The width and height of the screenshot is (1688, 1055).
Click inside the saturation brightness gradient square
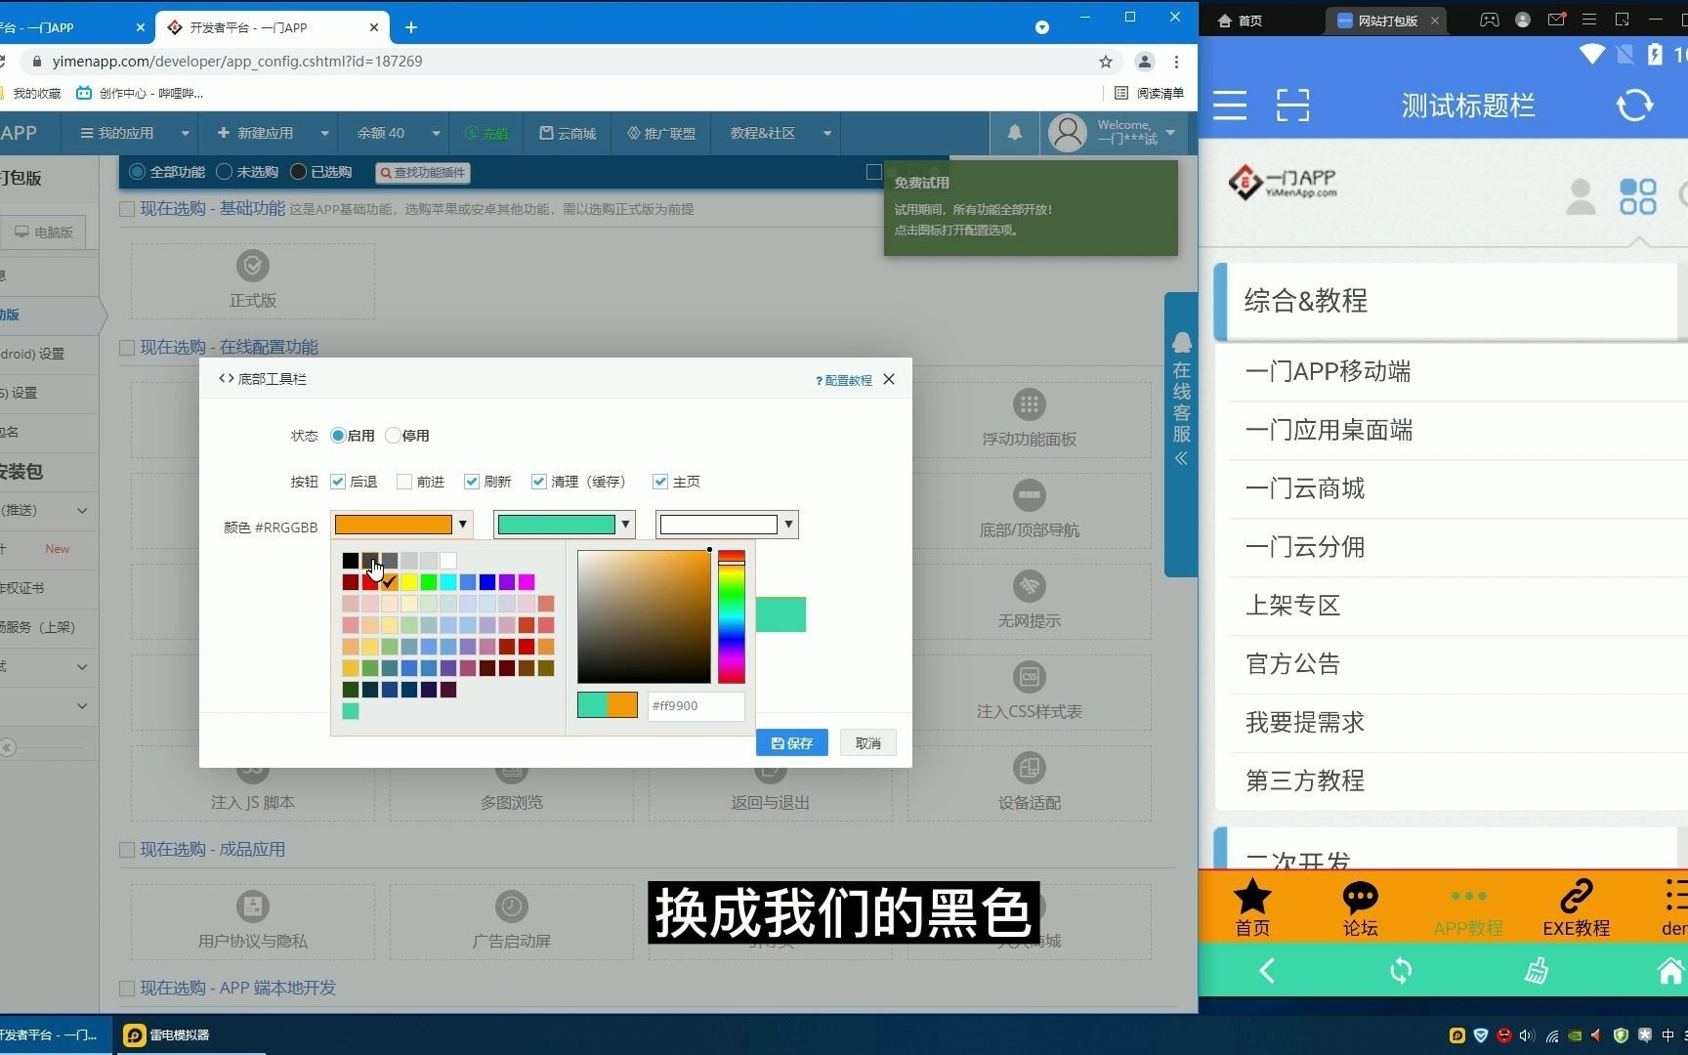[x=644, y=616]
